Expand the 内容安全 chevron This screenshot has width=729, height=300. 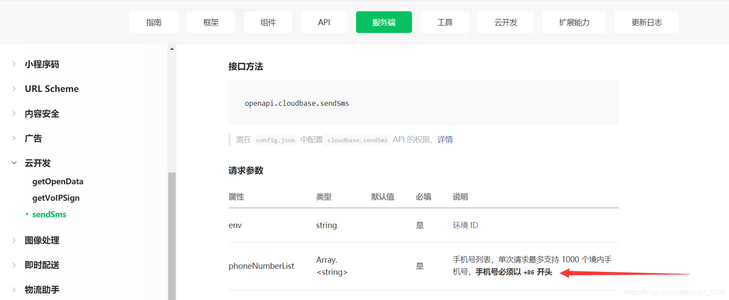pos(14,114)
